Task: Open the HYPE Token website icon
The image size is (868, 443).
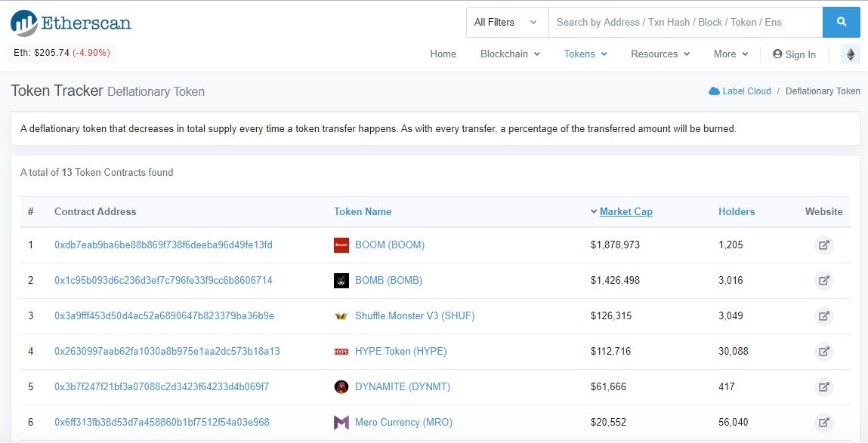Action: tap(823, 352)
